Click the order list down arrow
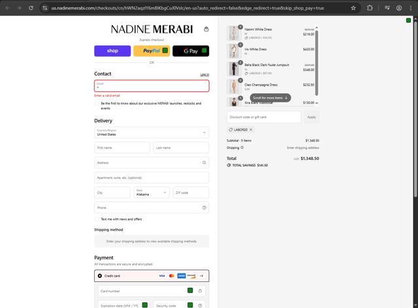This screenshot has height=308, width=418. click(317, 103)
